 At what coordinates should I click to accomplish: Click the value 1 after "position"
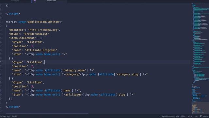(32, 46)
